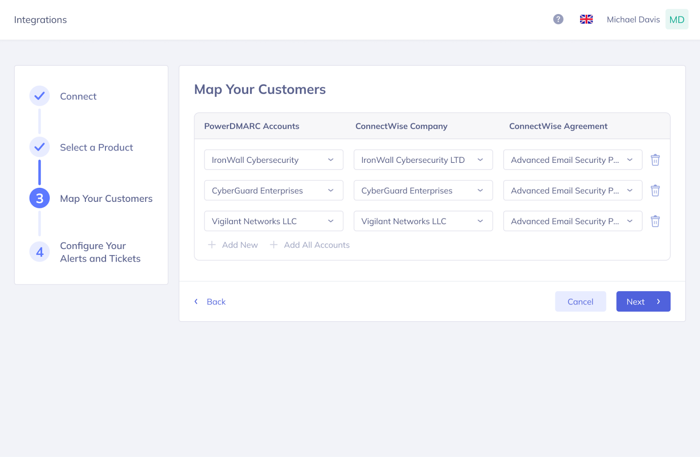Open Vigilant Networks LLC ConnectWise company dropdown

pyautogui.click(x=423, y=221)
